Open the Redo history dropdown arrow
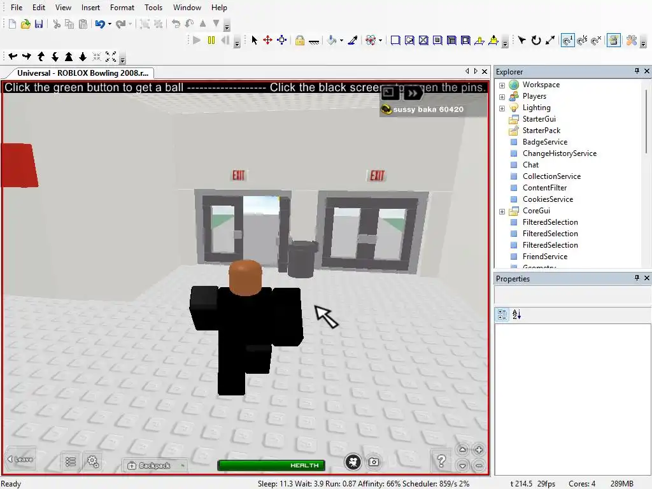 [130, 24]
